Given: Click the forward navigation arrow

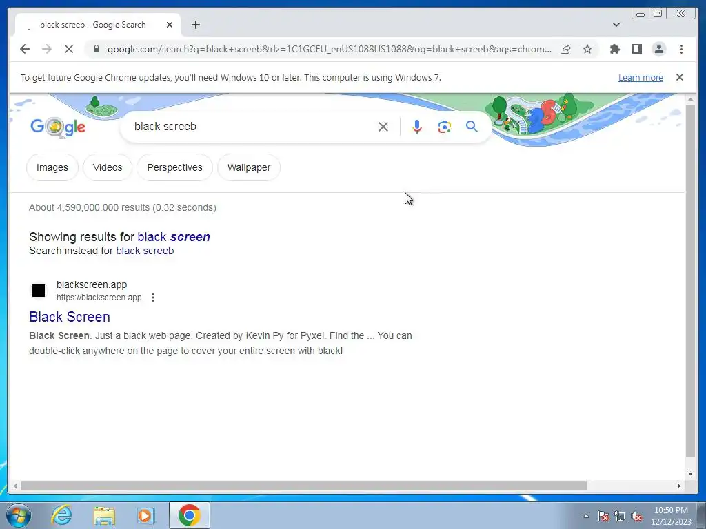Looking at the screenshot, I should [x=47, y=49].
